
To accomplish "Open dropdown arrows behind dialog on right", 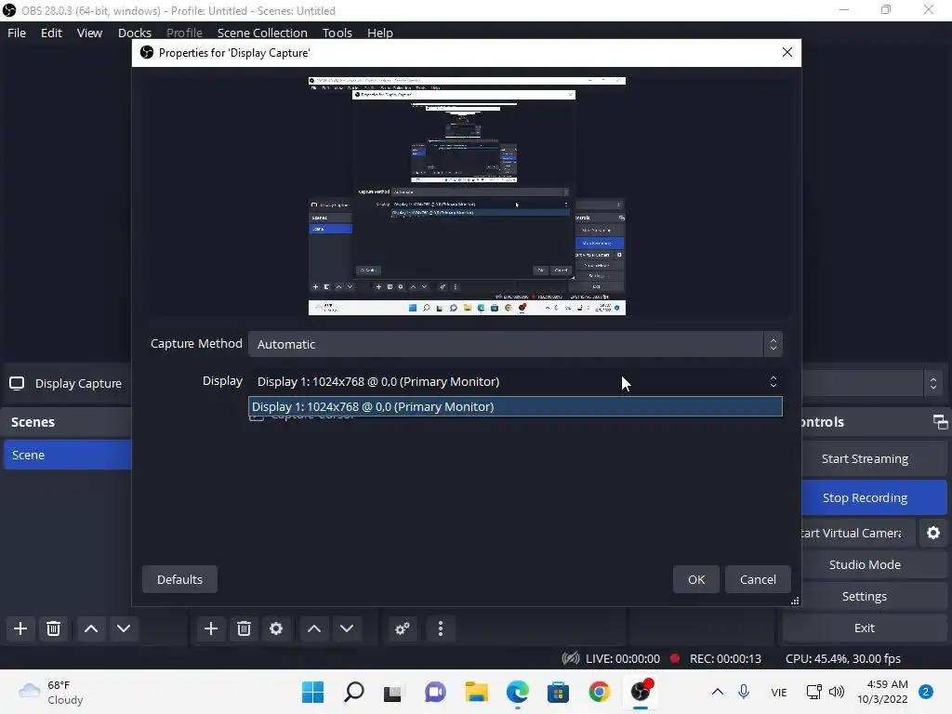I will [x=933, y=383].
